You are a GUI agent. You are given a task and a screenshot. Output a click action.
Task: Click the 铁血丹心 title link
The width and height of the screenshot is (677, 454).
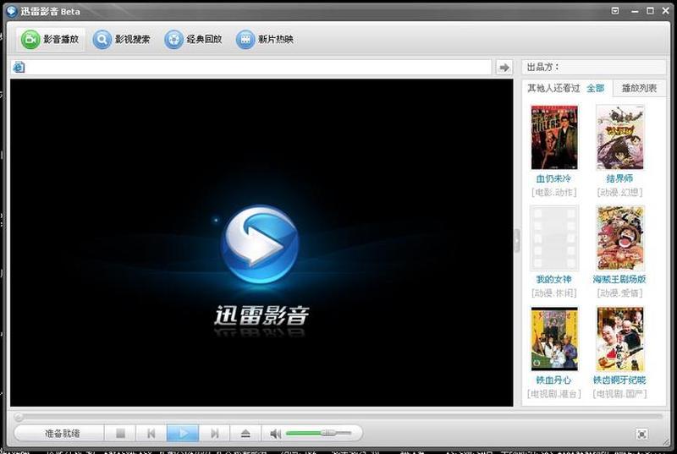coord(553,380)
